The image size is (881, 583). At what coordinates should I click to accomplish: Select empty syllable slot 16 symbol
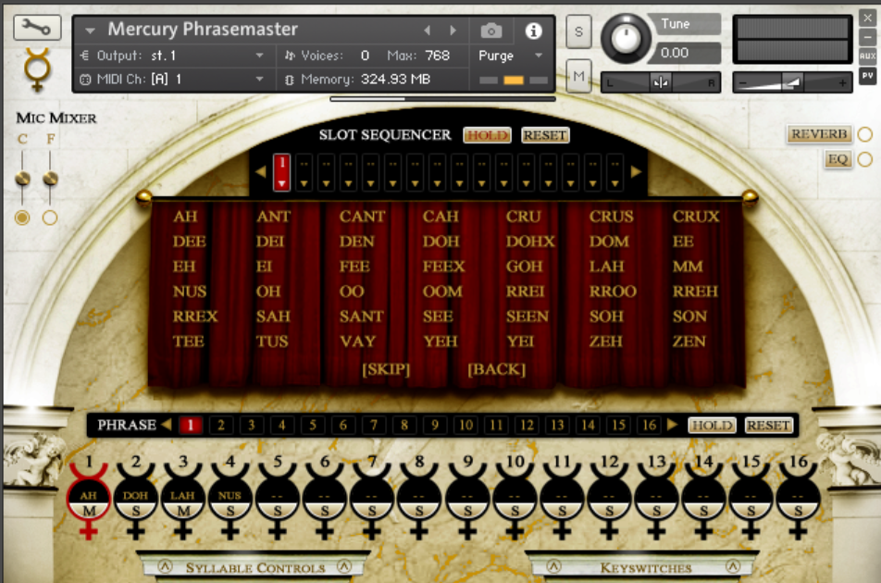pyautogui.click(x=798, y=501)
